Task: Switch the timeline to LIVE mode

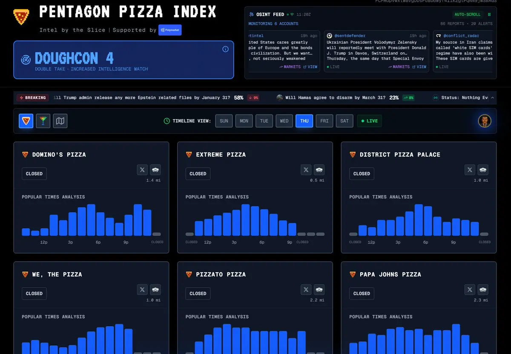Action: (x=369, y=121)
